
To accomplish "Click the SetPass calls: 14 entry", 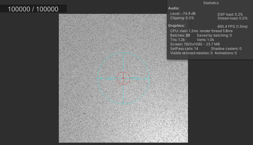I will (x=184, y=49).
